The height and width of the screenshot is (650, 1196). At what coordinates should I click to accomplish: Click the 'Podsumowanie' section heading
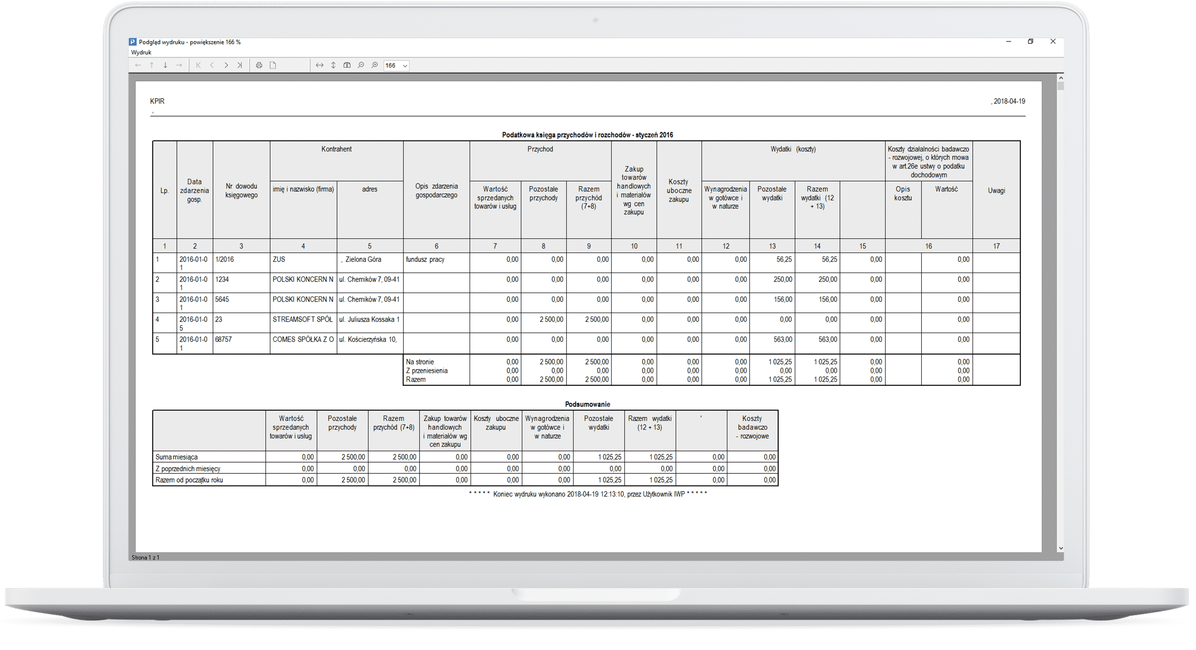click(x=587, y=405)
